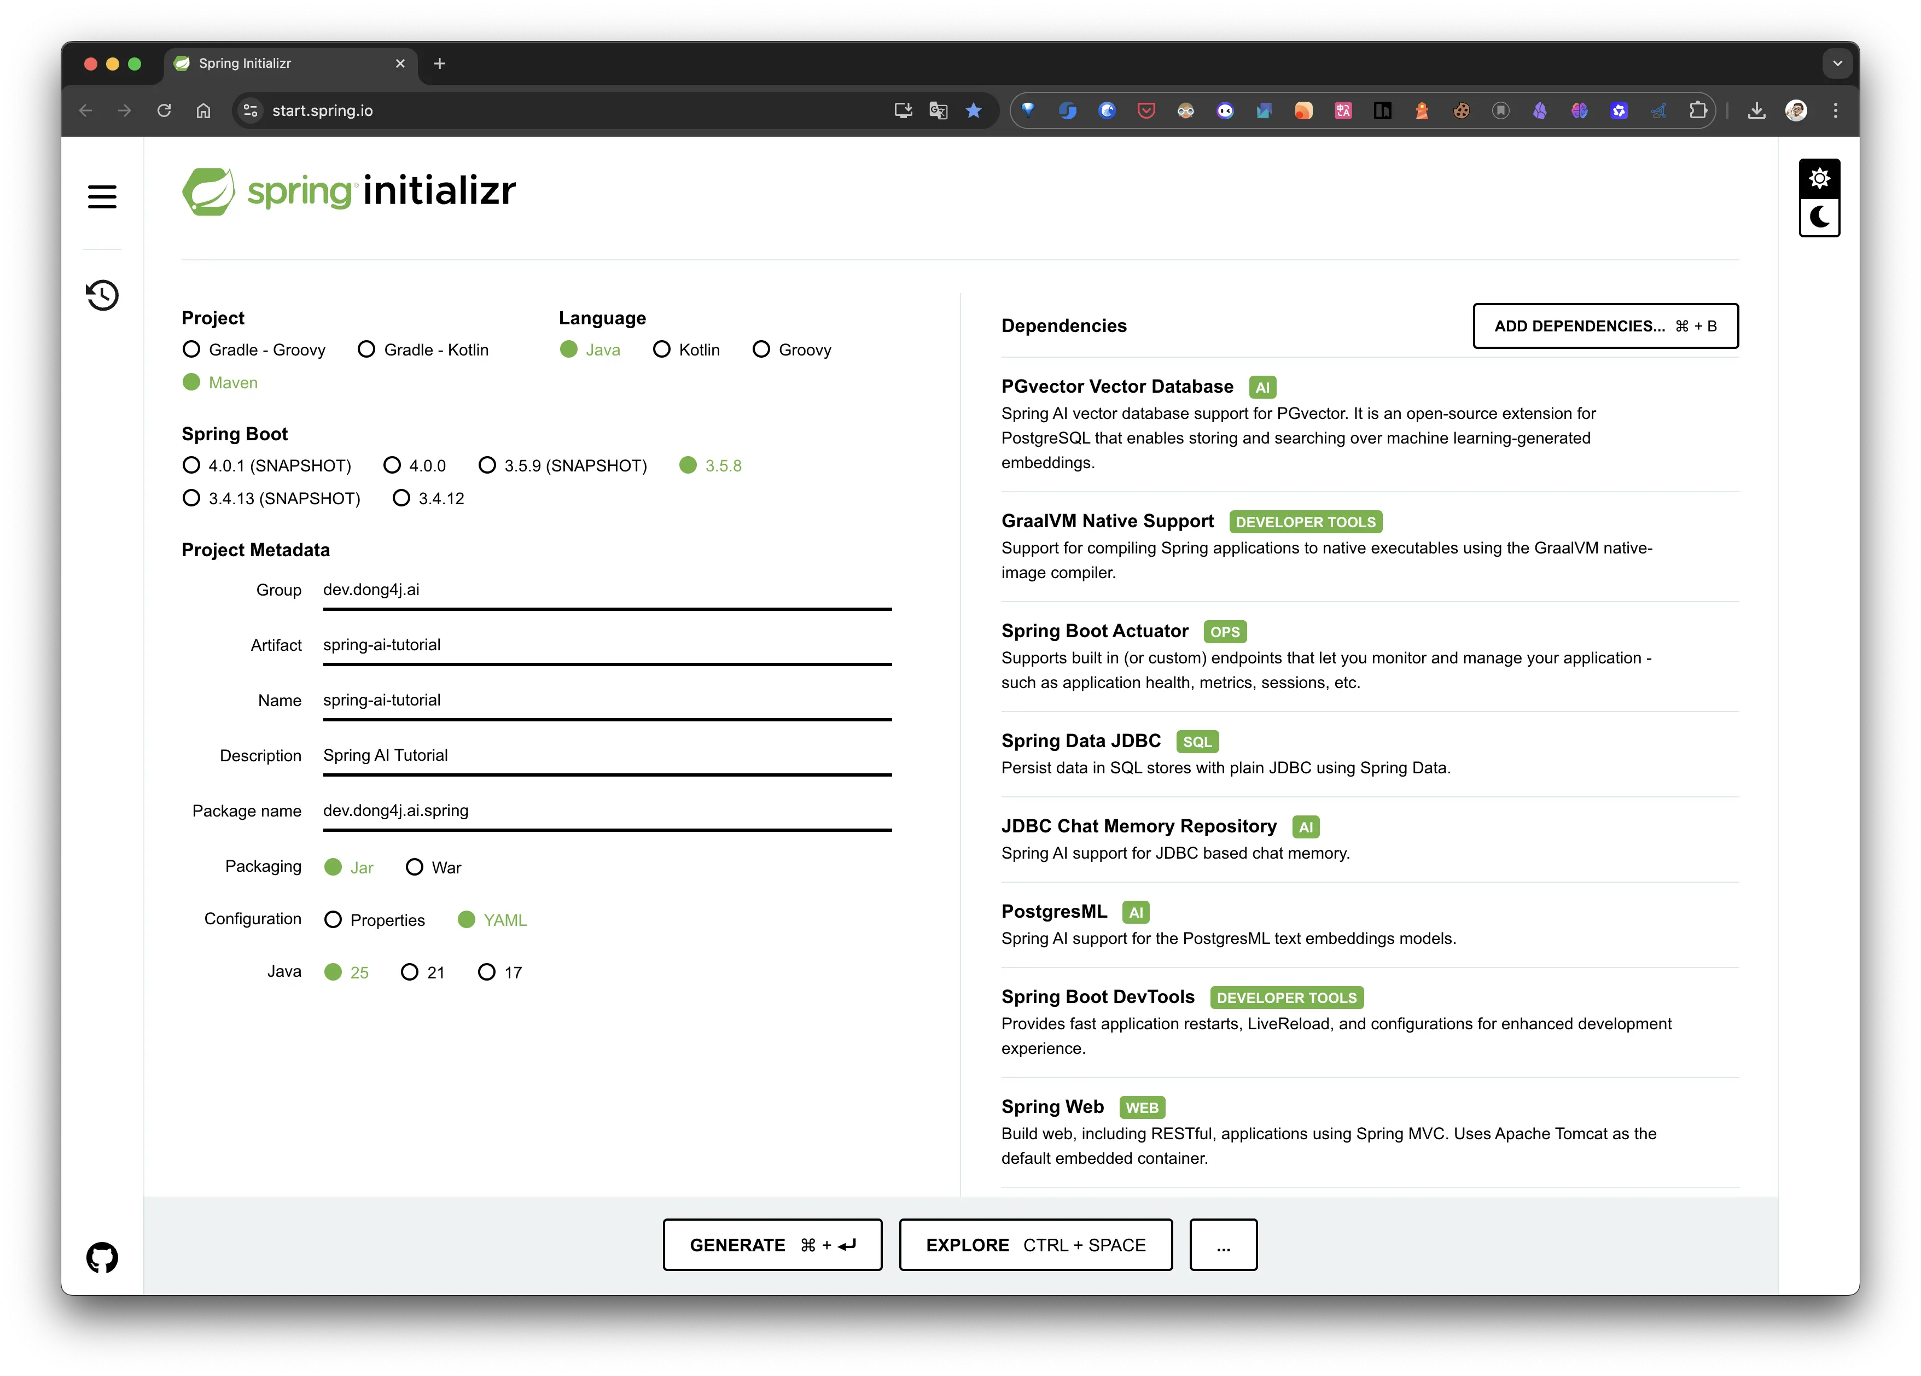The image size is (1921, 1376).
Task: Click the bookmark star in the address bar
Action: 974,110
